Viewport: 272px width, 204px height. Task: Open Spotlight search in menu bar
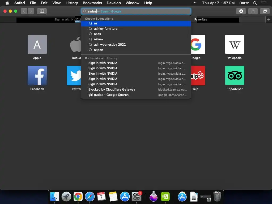point(255,3)
